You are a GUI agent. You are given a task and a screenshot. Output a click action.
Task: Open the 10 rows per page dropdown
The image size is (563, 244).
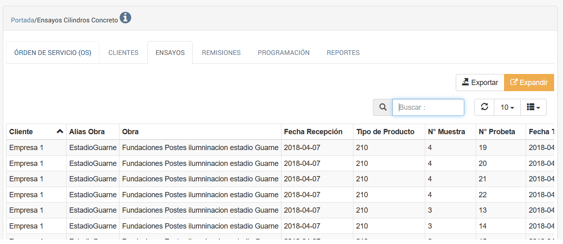[507, 107]
